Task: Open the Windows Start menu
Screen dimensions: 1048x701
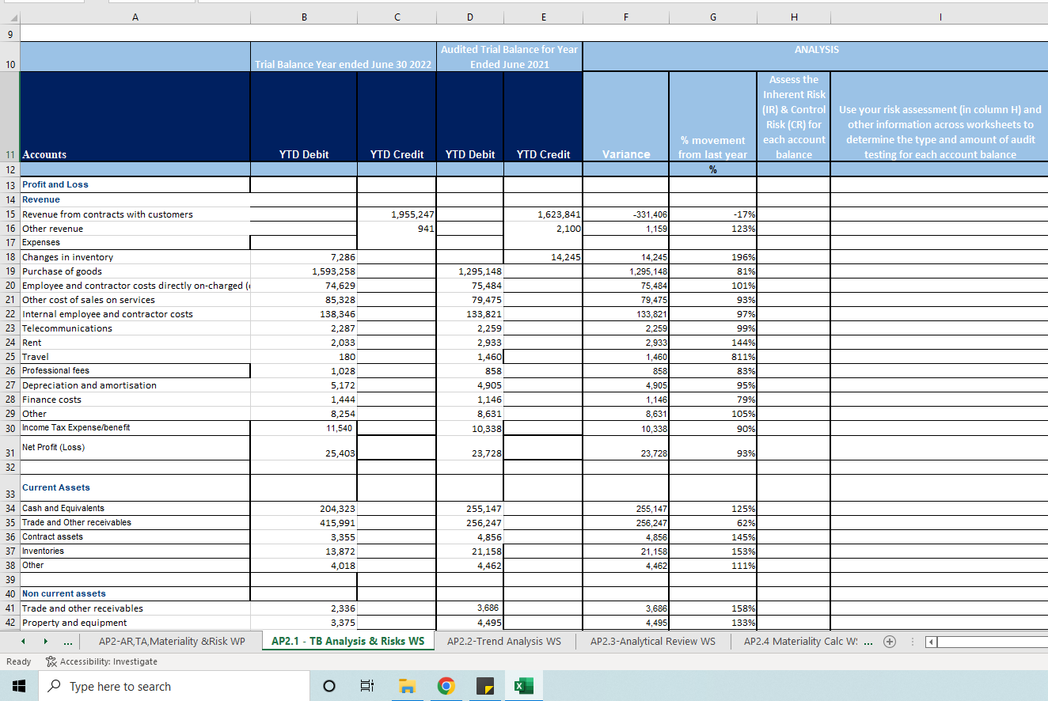Action: point(18,686)
